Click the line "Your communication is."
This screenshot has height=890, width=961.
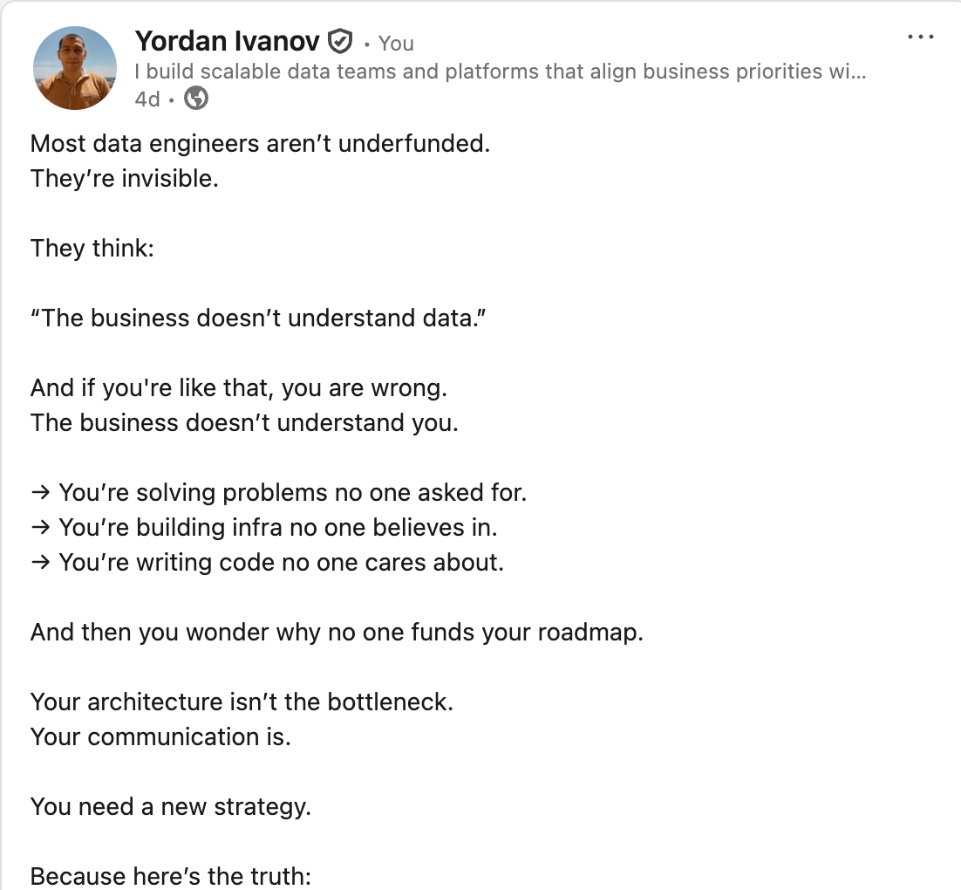click(160, 736)
